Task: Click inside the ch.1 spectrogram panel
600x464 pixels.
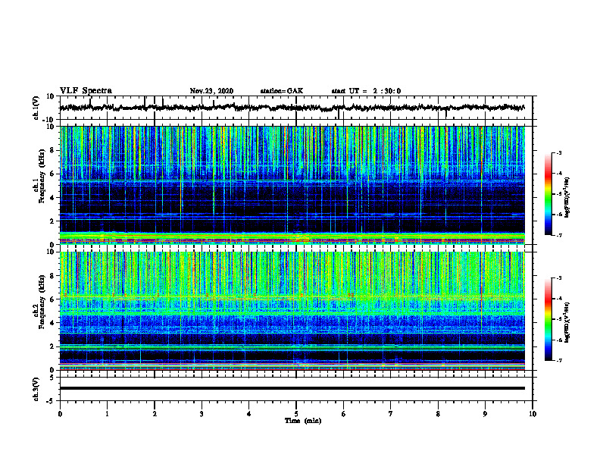Action: (x=292, y=185)
